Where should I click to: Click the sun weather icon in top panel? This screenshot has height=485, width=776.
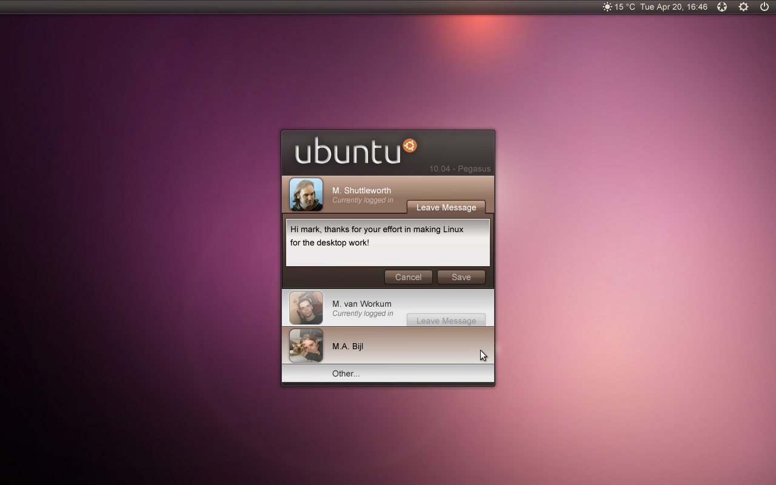[607, 7]
